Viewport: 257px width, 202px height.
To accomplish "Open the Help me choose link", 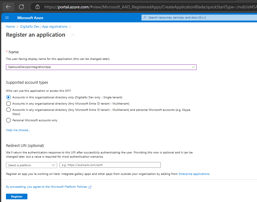I will click(18, 130).
